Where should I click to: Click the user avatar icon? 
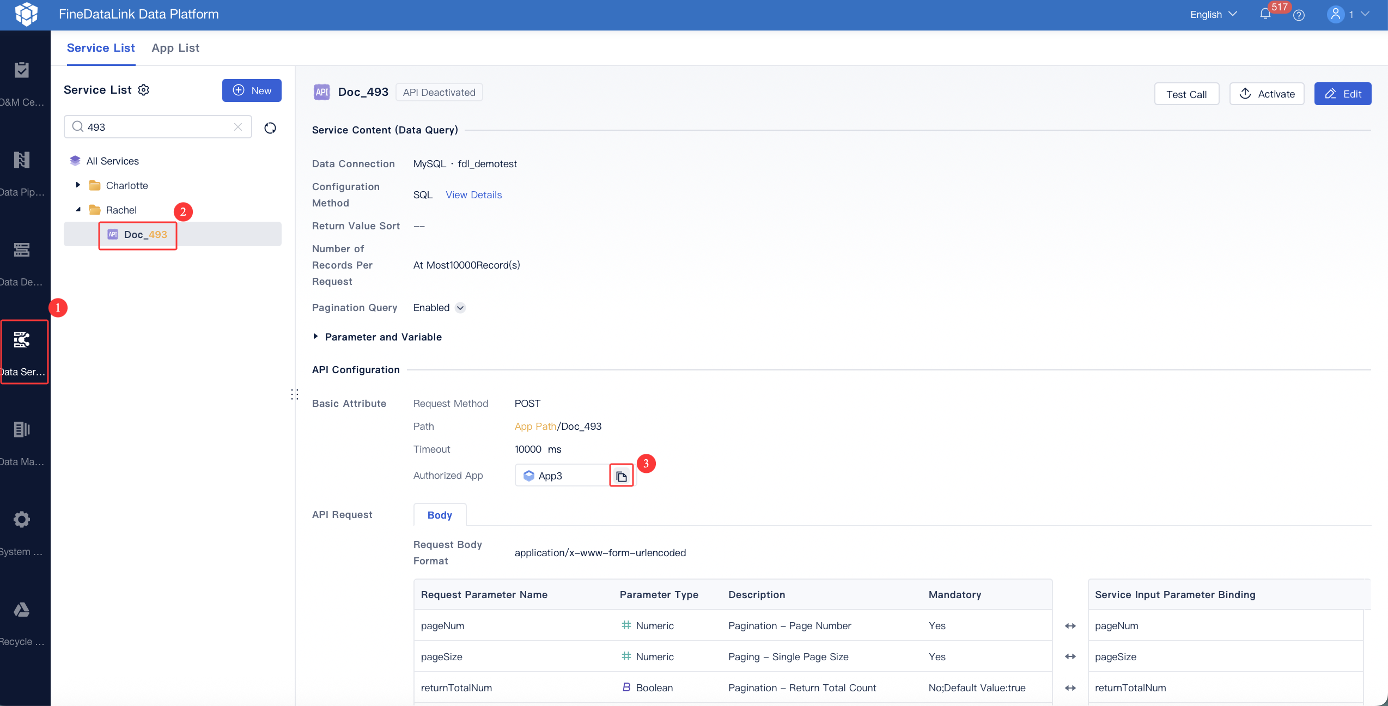[x=1335, y=14]
